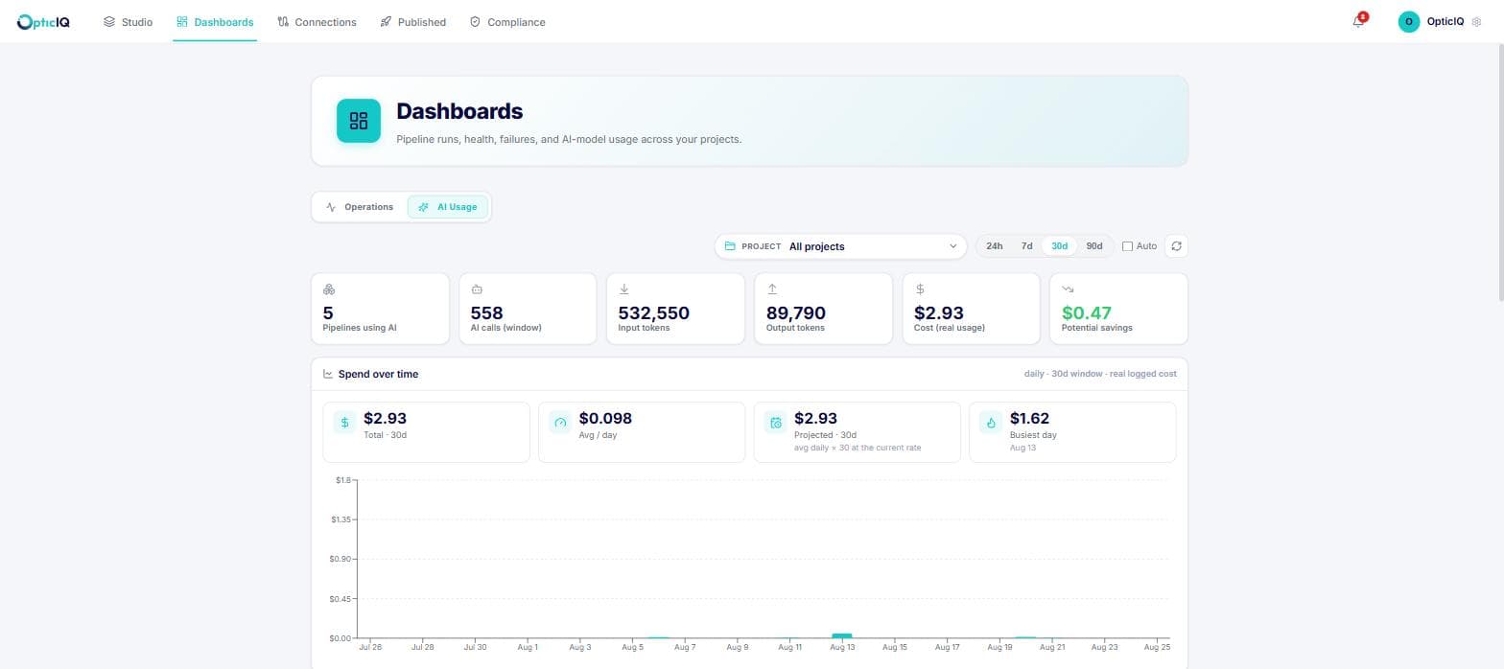1504x669 pixels.
Task: Click the Published rocket icon
Action: [x=386, y=21]
